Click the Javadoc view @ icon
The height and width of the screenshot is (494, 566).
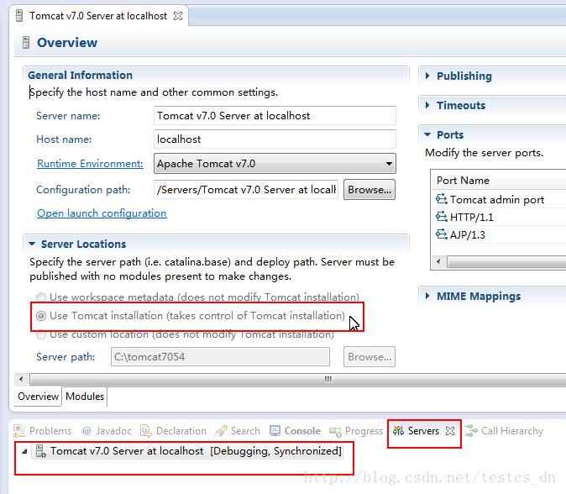pyautogui.click(x=86, y=431)
